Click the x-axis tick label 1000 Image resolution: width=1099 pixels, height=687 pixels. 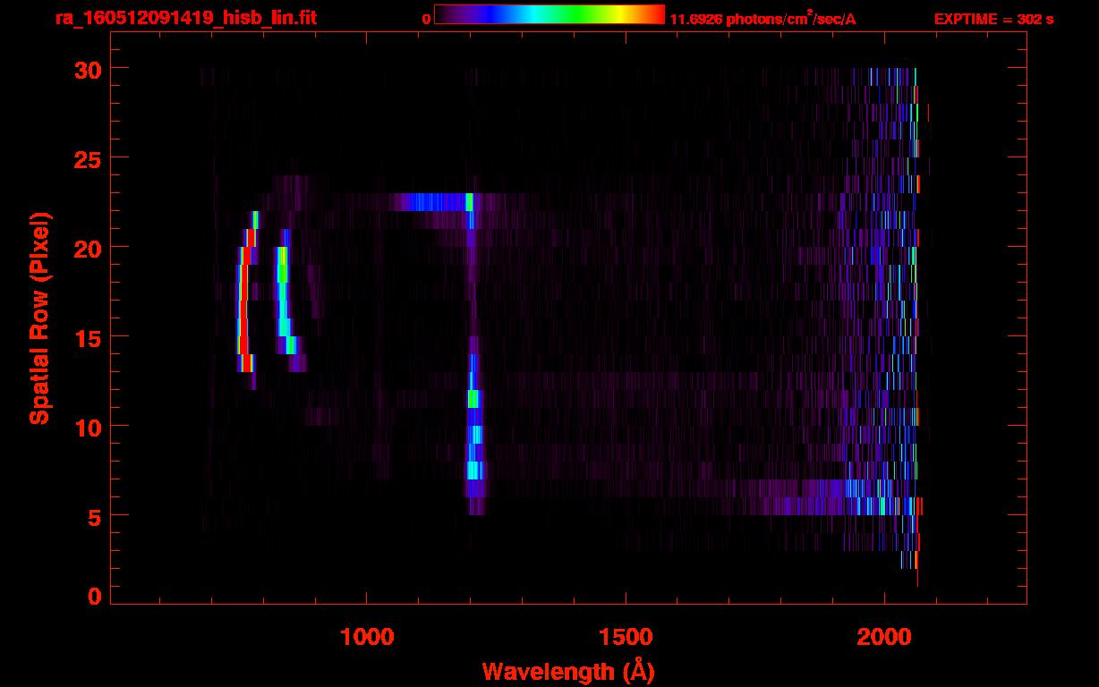click(x=367, y=637)
